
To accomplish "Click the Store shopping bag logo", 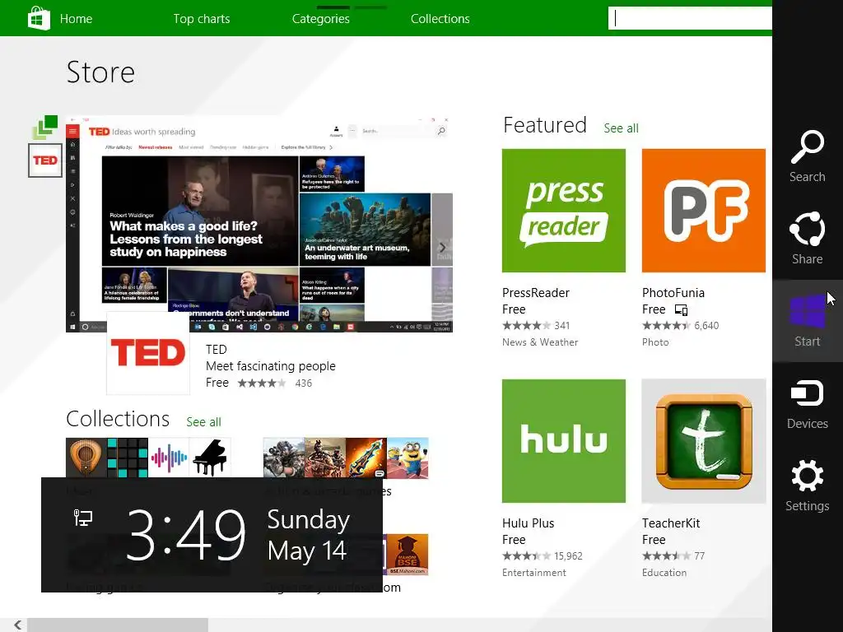I will coord(39,18).
